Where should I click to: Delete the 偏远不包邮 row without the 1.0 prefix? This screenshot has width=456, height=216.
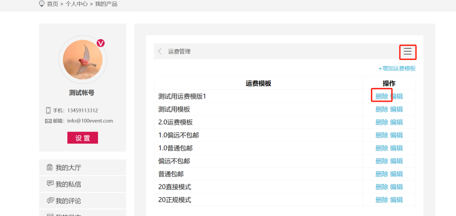[x=382, y=161]
